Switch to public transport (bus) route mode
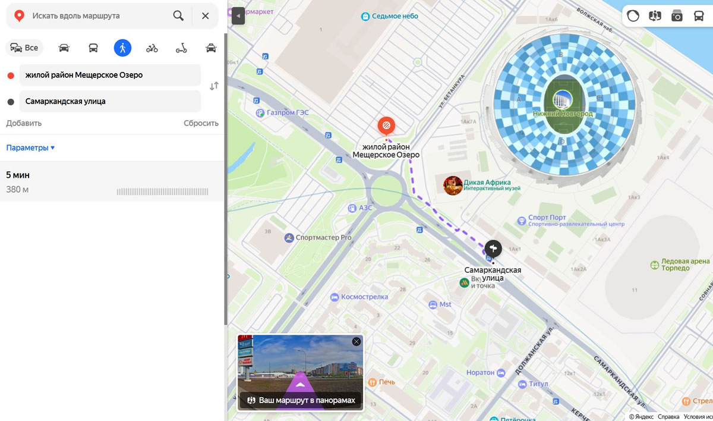 [x=93, y=48]
